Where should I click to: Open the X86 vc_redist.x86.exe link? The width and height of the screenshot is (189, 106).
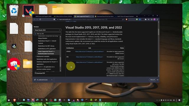tap(89, 57)
